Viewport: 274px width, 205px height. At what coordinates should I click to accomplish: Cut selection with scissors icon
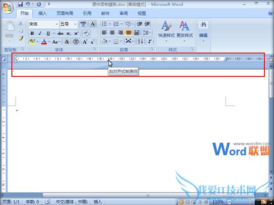(21, 23)
